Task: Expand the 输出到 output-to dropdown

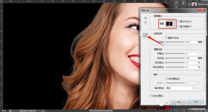Action: coord(180,88)
